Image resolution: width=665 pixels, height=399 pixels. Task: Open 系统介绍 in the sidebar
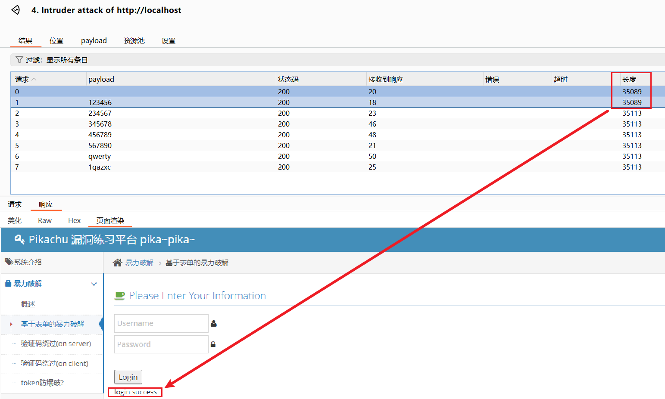click(28, 262)
